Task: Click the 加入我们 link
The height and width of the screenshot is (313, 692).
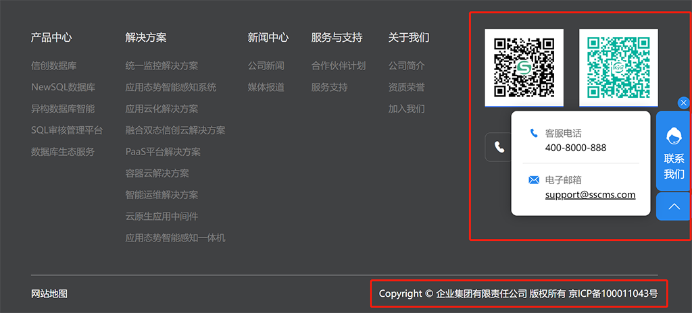Action: click(x=407, y=109)
